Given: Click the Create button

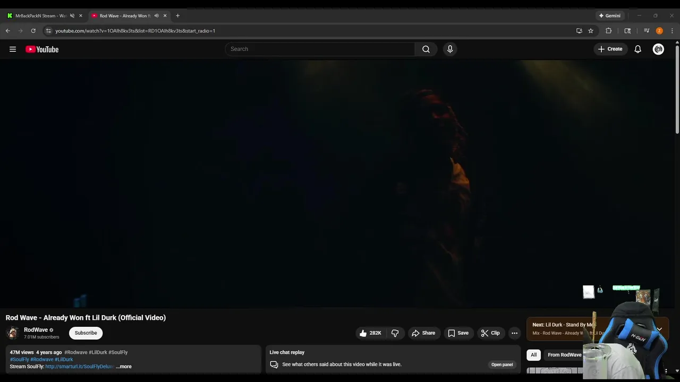Looking at the screenshot, I should [x=610, y=49].
